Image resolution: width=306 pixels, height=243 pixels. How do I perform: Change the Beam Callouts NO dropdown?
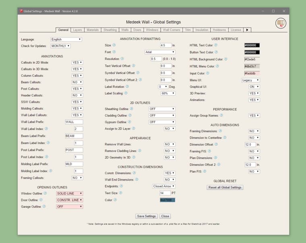(x=77, y=82)
